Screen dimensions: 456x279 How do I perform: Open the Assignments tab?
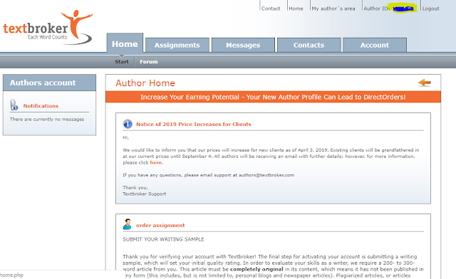point(177,45)
